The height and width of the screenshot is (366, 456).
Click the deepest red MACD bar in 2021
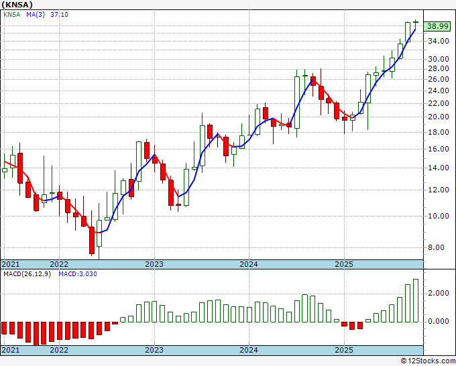pos(36,334)
